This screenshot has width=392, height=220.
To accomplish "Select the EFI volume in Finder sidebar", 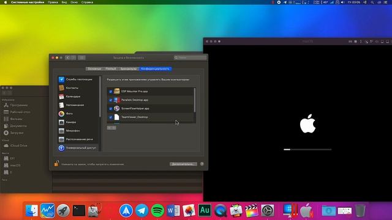I will (9, 158).
